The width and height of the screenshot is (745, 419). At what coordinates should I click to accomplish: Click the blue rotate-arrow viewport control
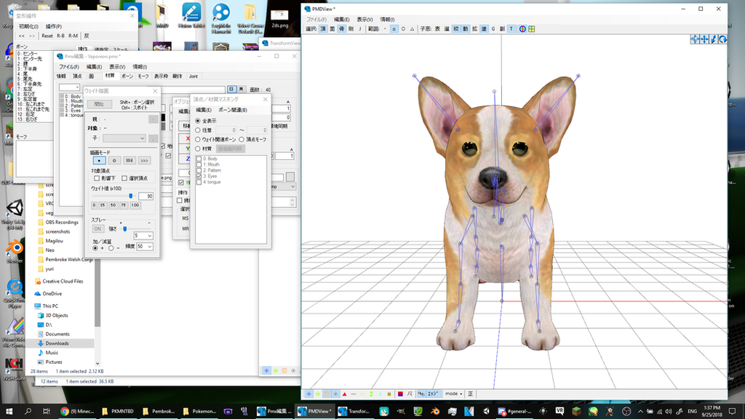(722, 39)
